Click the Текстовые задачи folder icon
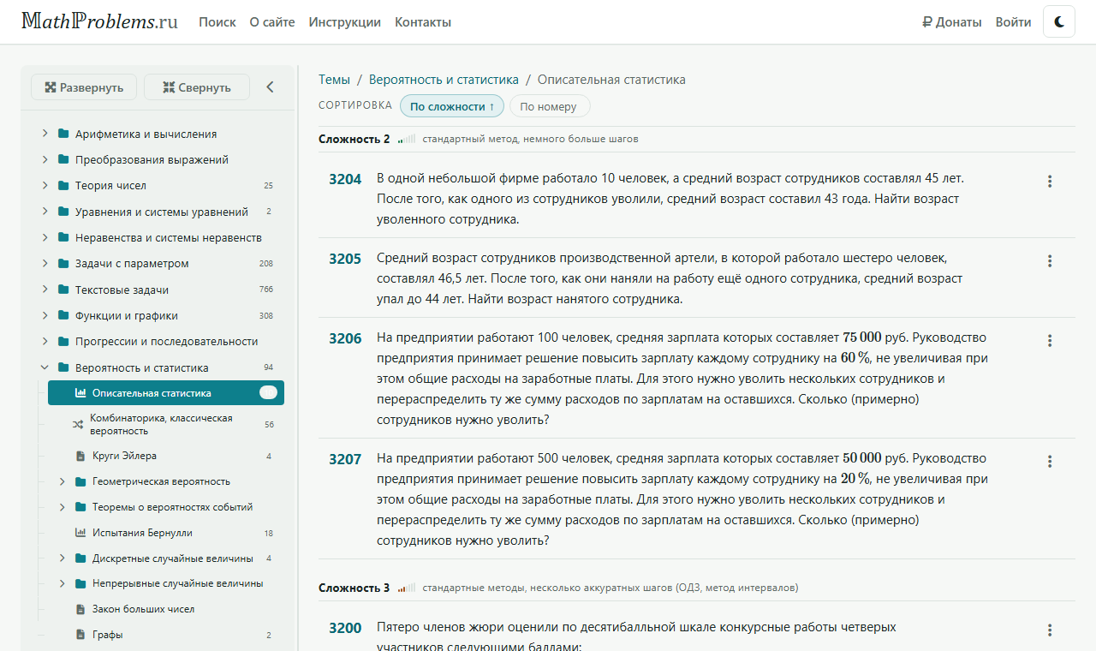 tap(63, 290)
